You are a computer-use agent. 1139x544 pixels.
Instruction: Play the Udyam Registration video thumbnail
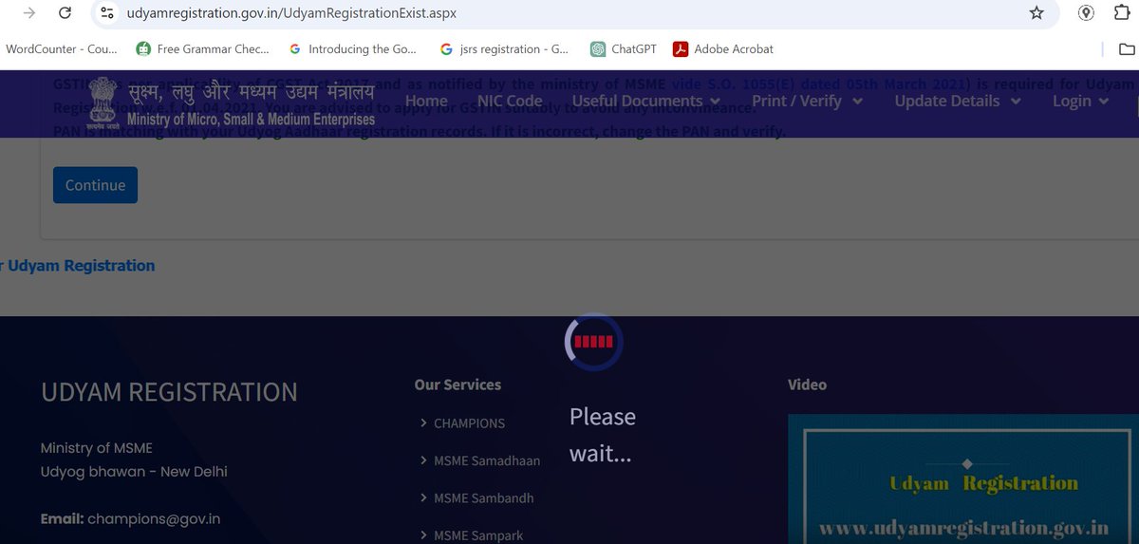tap(963, 478)
